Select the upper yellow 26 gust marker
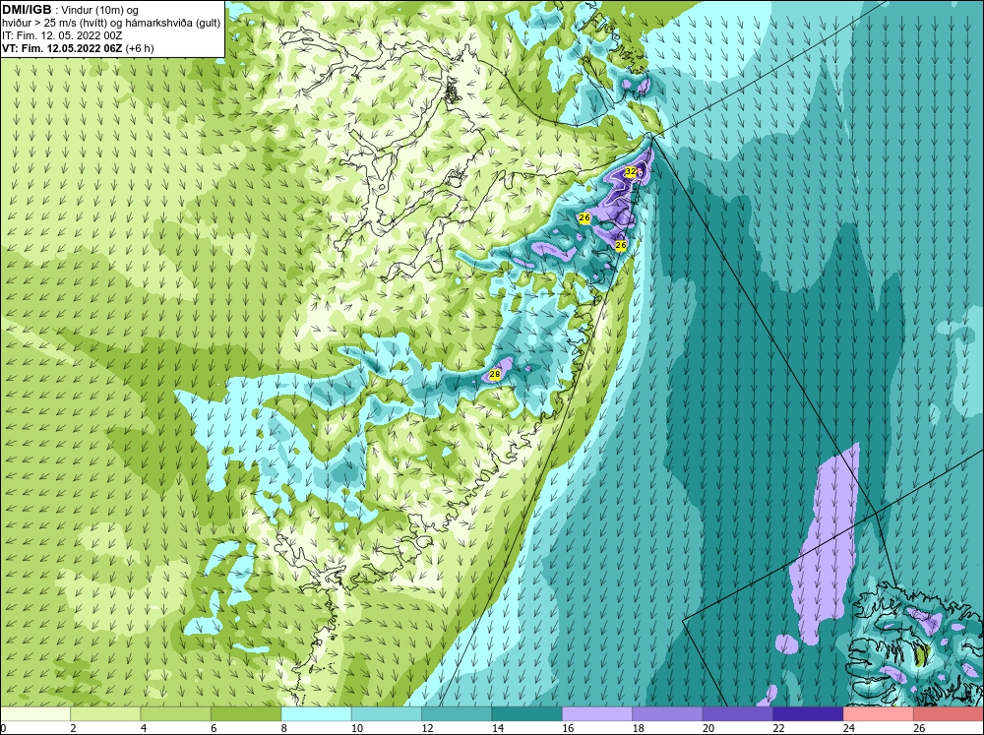Viewport: 984px width, 735px height. tap(584, 217)
